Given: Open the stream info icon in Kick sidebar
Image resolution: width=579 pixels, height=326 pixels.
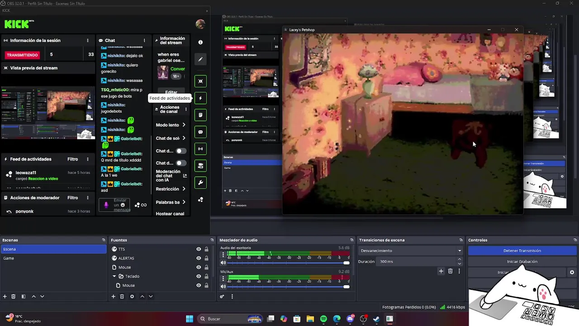Looking at the screenshot, I should pos(200,42).
